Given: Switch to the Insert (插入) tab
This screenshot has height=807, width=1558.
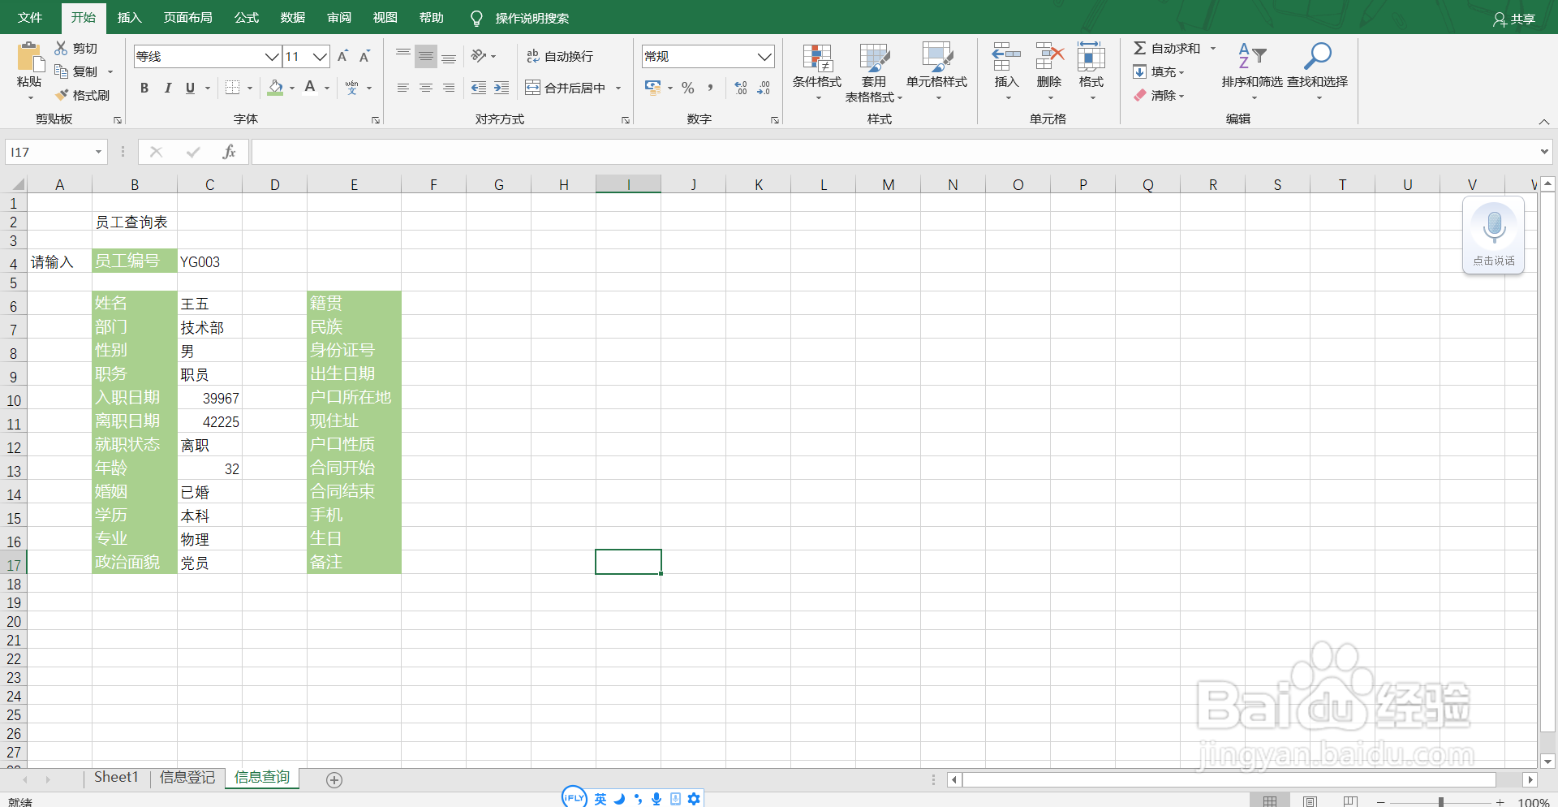Looking at the screenshot, I should pyautogui.click(x=129, y=17).
